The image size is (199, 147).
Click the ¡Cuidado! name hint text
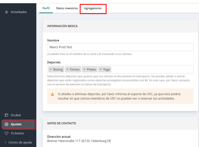tap(90, 54)
